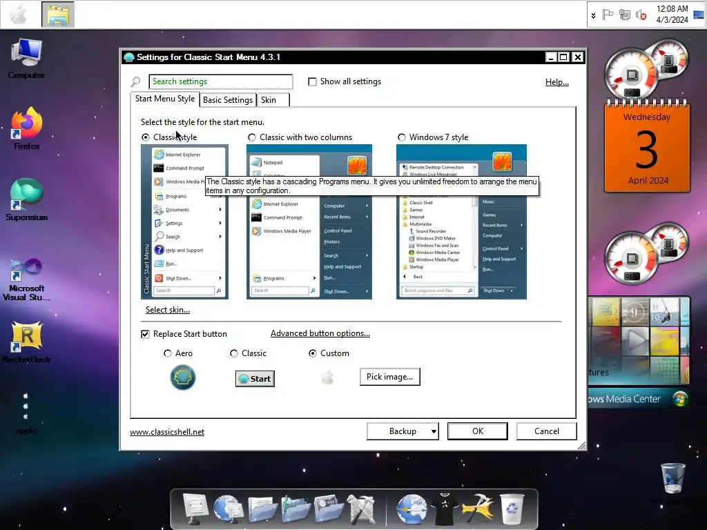Open the pictures folder in dock
The image size is (707, 530).
click(x=329, y=510)
